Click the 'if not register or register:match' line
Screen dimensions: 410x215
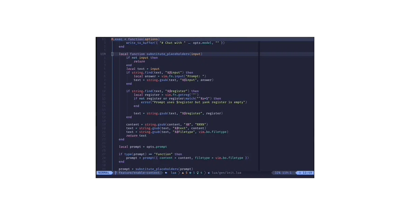click(177, 99)
